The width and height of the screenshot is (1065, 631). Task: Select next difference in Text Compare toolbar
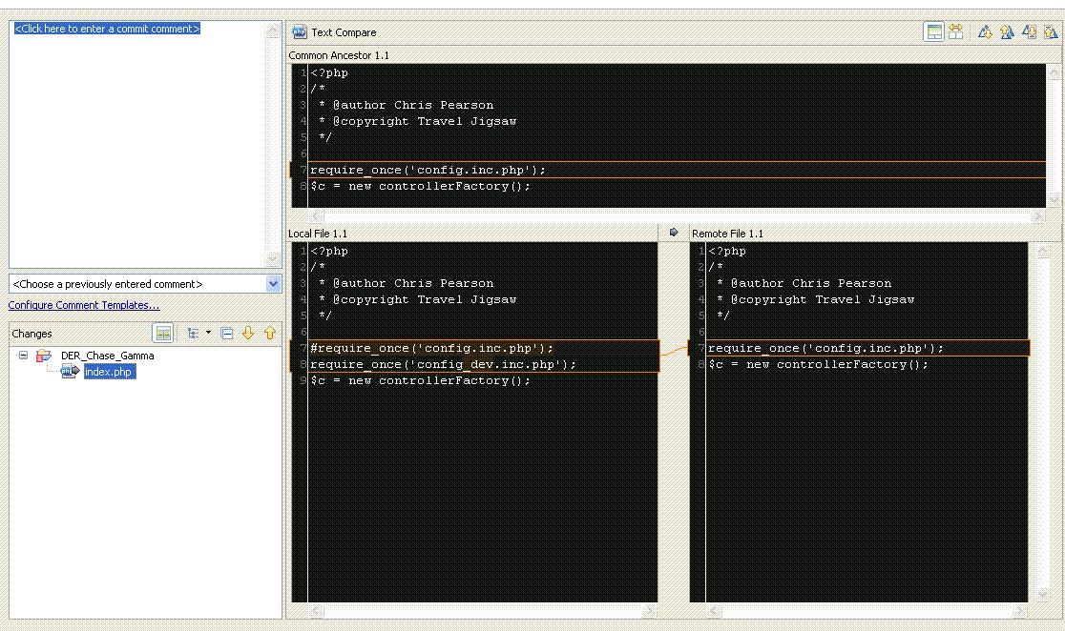(x=985, y=31)
